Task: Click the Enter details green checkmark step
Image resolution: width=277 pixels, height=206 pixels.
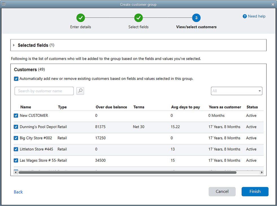Action: click(x=81, y=18)
